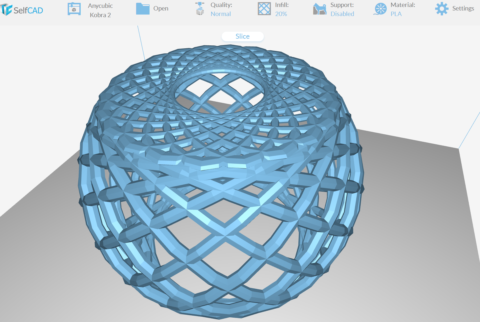Click the Infill crosshatch pattern icon
The image size is (480, 322).
tap(264, 9)
